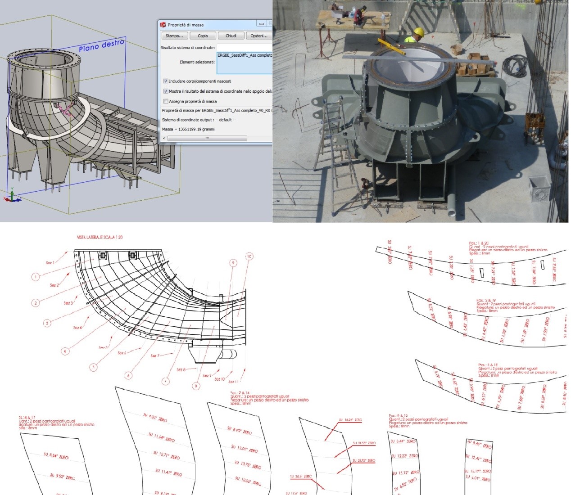Select balloon number 1 in the side view
The height and width of the screenshot is (495, 571).
36,277
